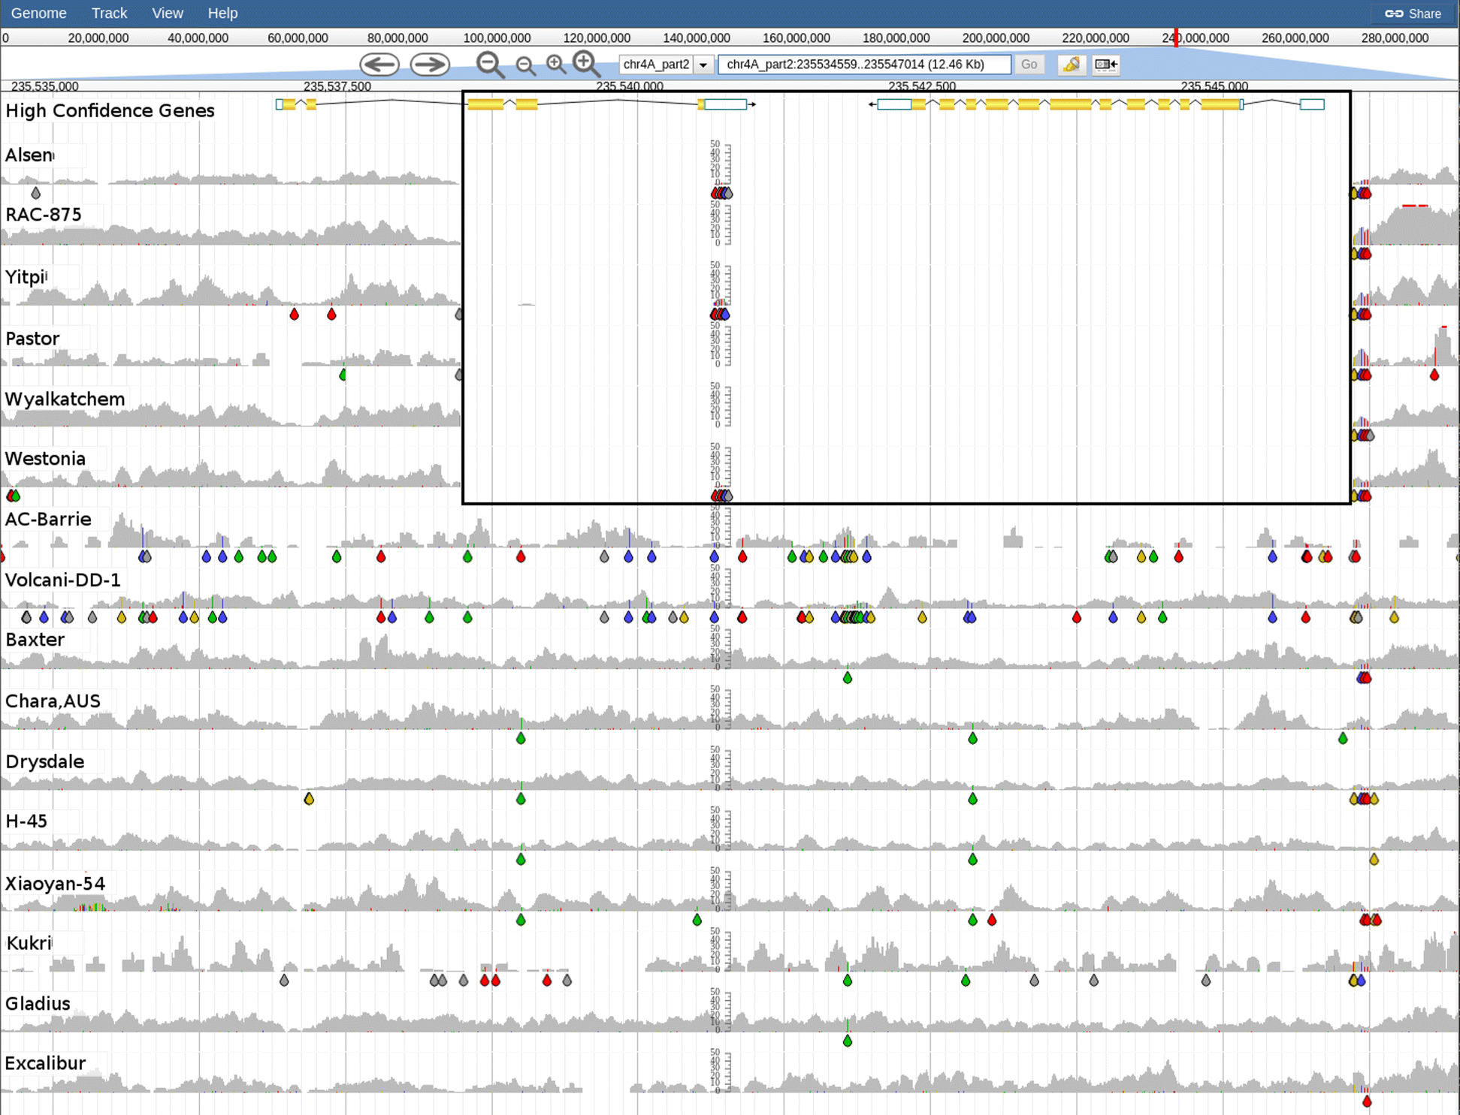Click the long white UTR box of middle gene
The height and width of the screenshot is (1115, 1460).
tap(726, 104)
